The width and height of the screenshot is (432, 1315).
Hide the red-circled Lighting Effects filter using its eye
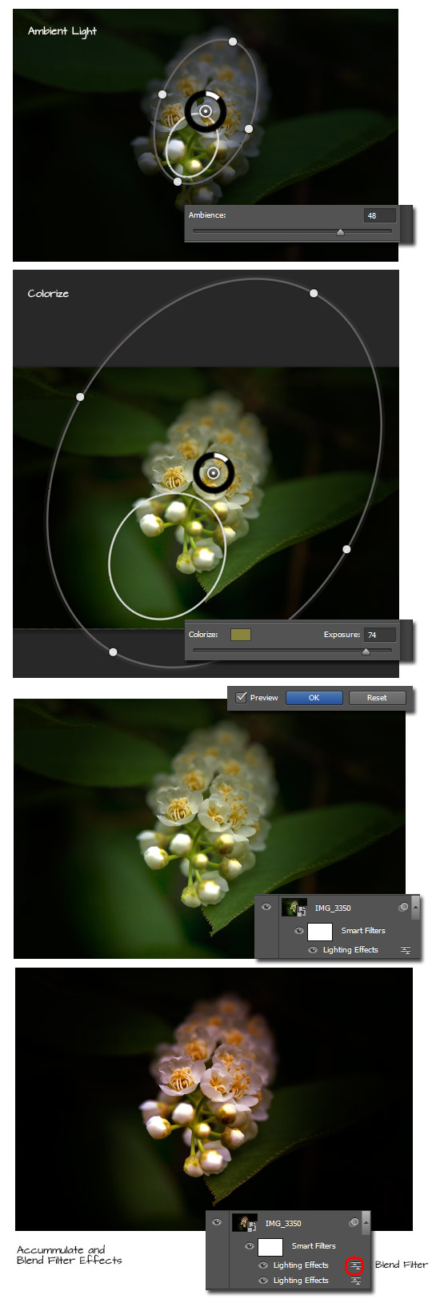click(x=263, y=1265)
